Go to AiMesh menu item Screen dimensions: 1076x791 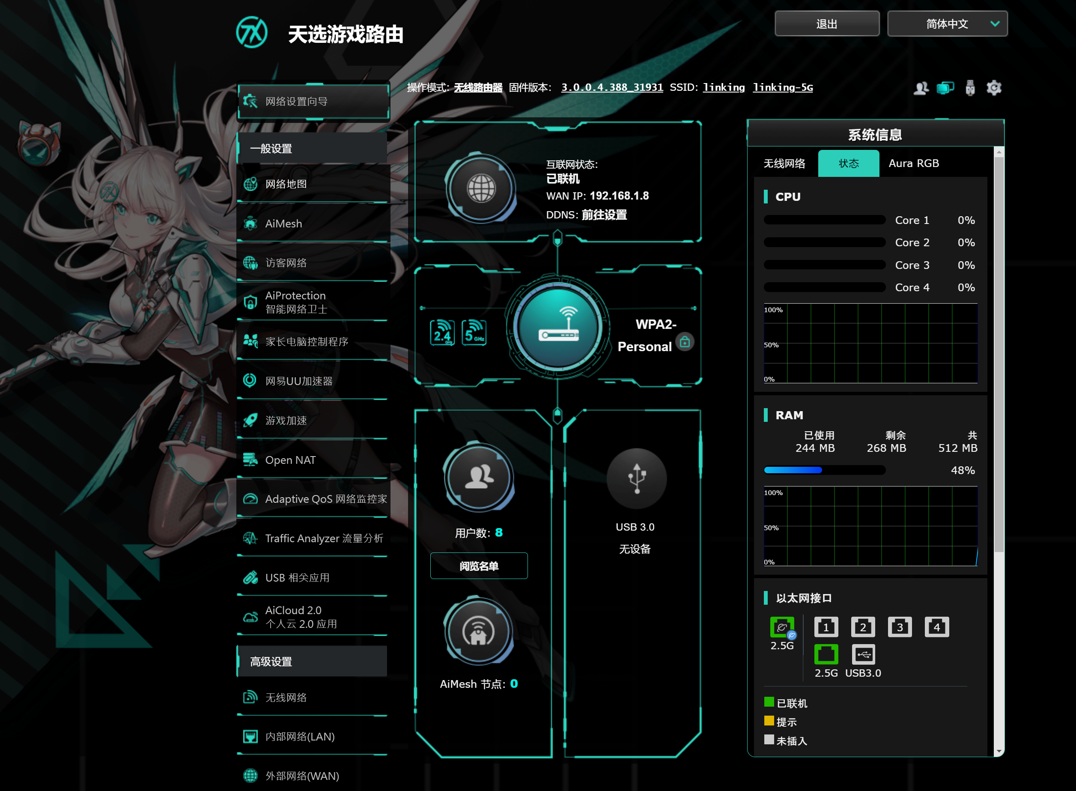tap(313, 224)
